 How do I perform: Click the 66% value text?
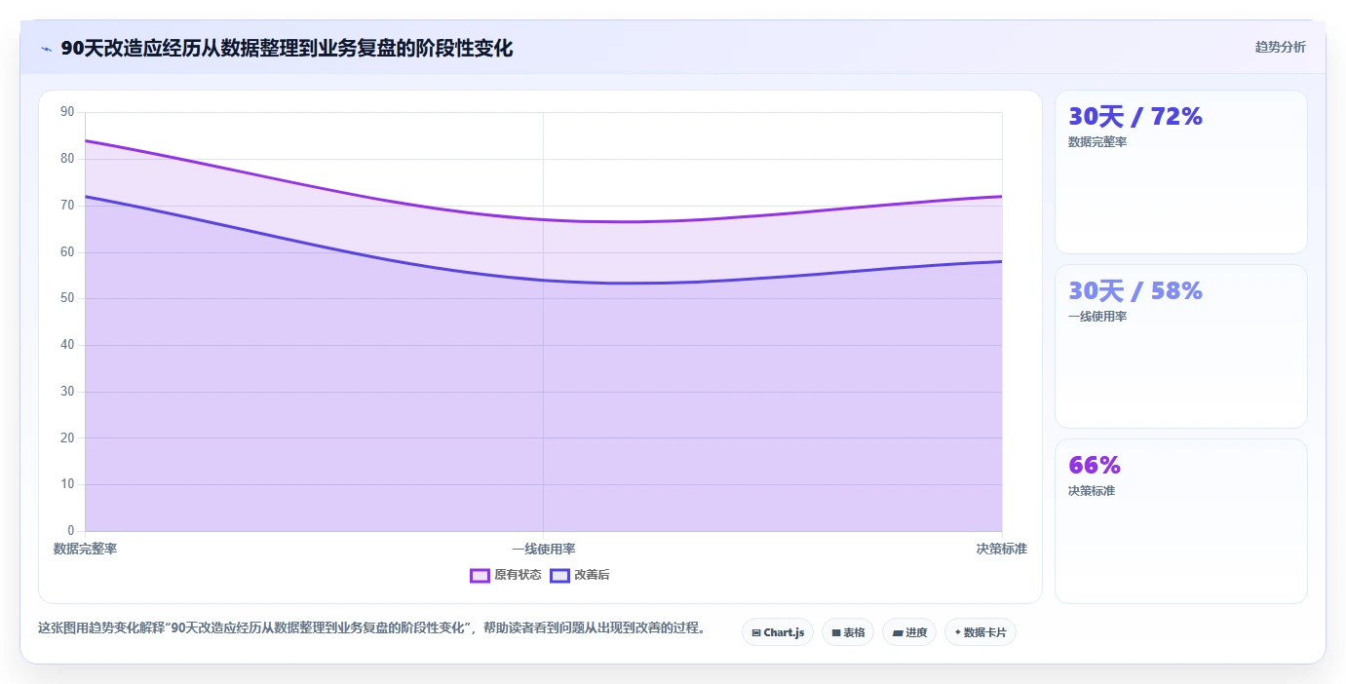click(1095, 466)
